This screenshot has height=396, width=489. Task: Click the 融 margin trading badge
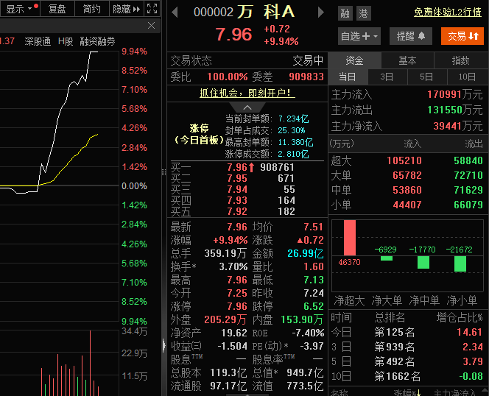pos(345,13)
